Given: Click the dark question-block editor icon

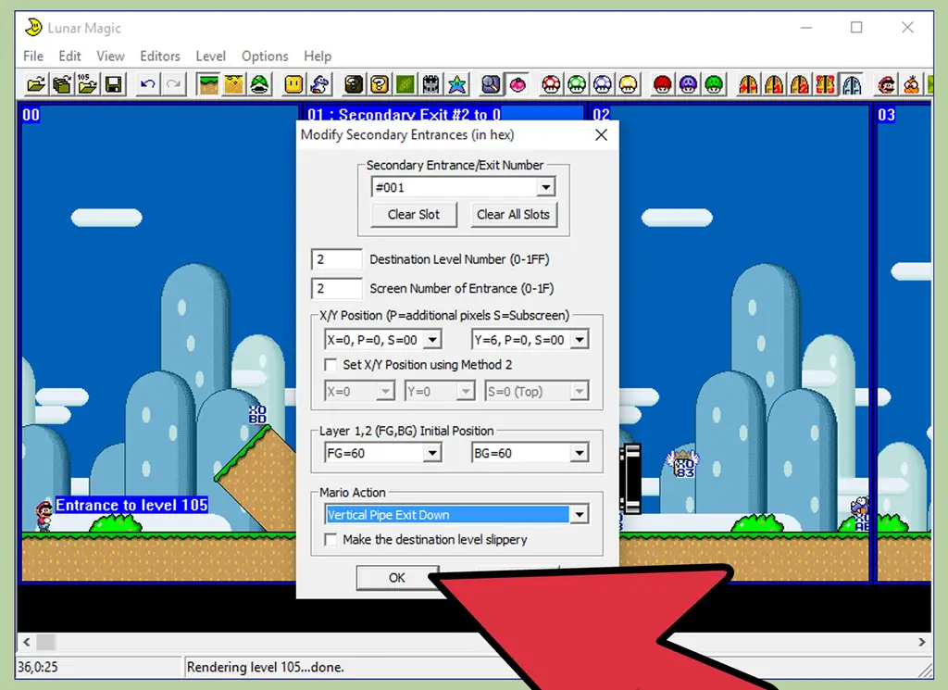Looking at the screenshot, I should (x=354, y=84).
